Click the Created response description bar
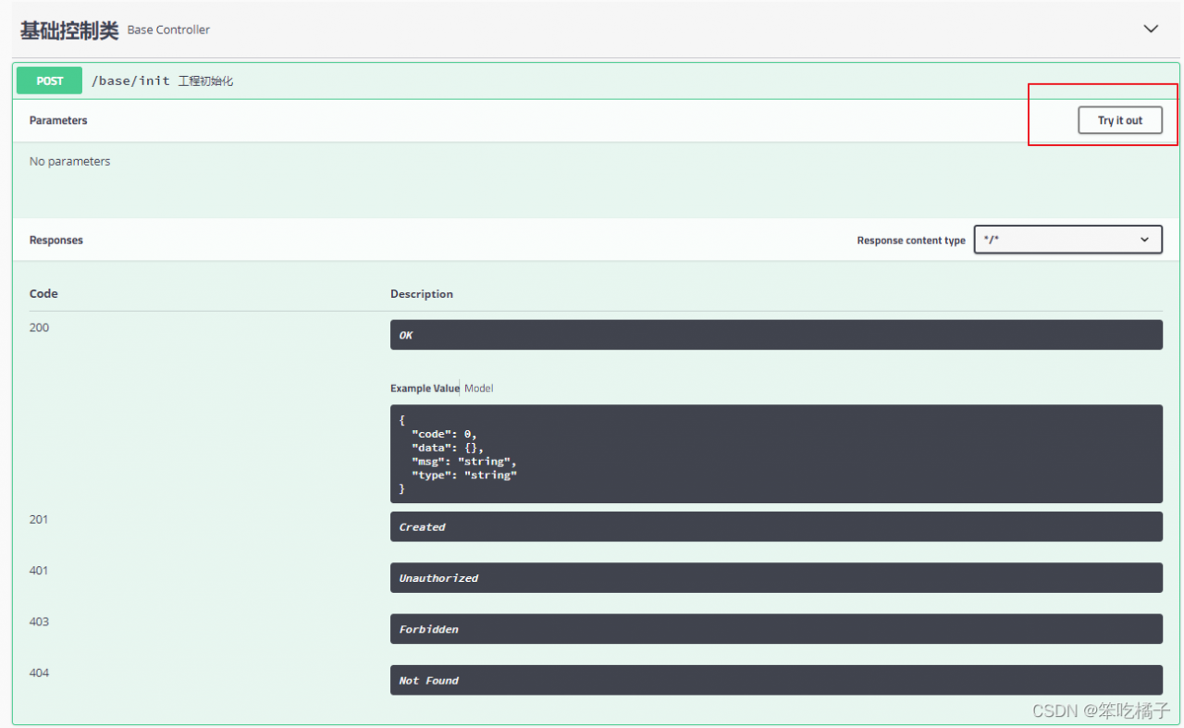 coord(775,527)
